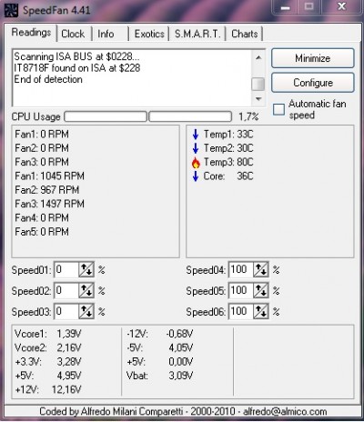Image resolution: width=364 pixels, height=422 pixels.
Task: Click into the Speed06 percent field
Action: click(x=241, y=311)
